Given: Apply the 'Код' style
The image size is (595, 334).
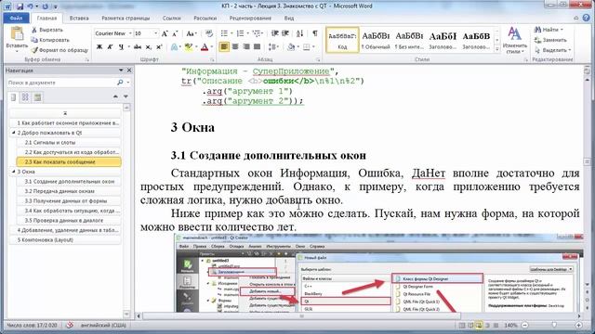Looking at the screenshot, I should [x=342, y=40].
